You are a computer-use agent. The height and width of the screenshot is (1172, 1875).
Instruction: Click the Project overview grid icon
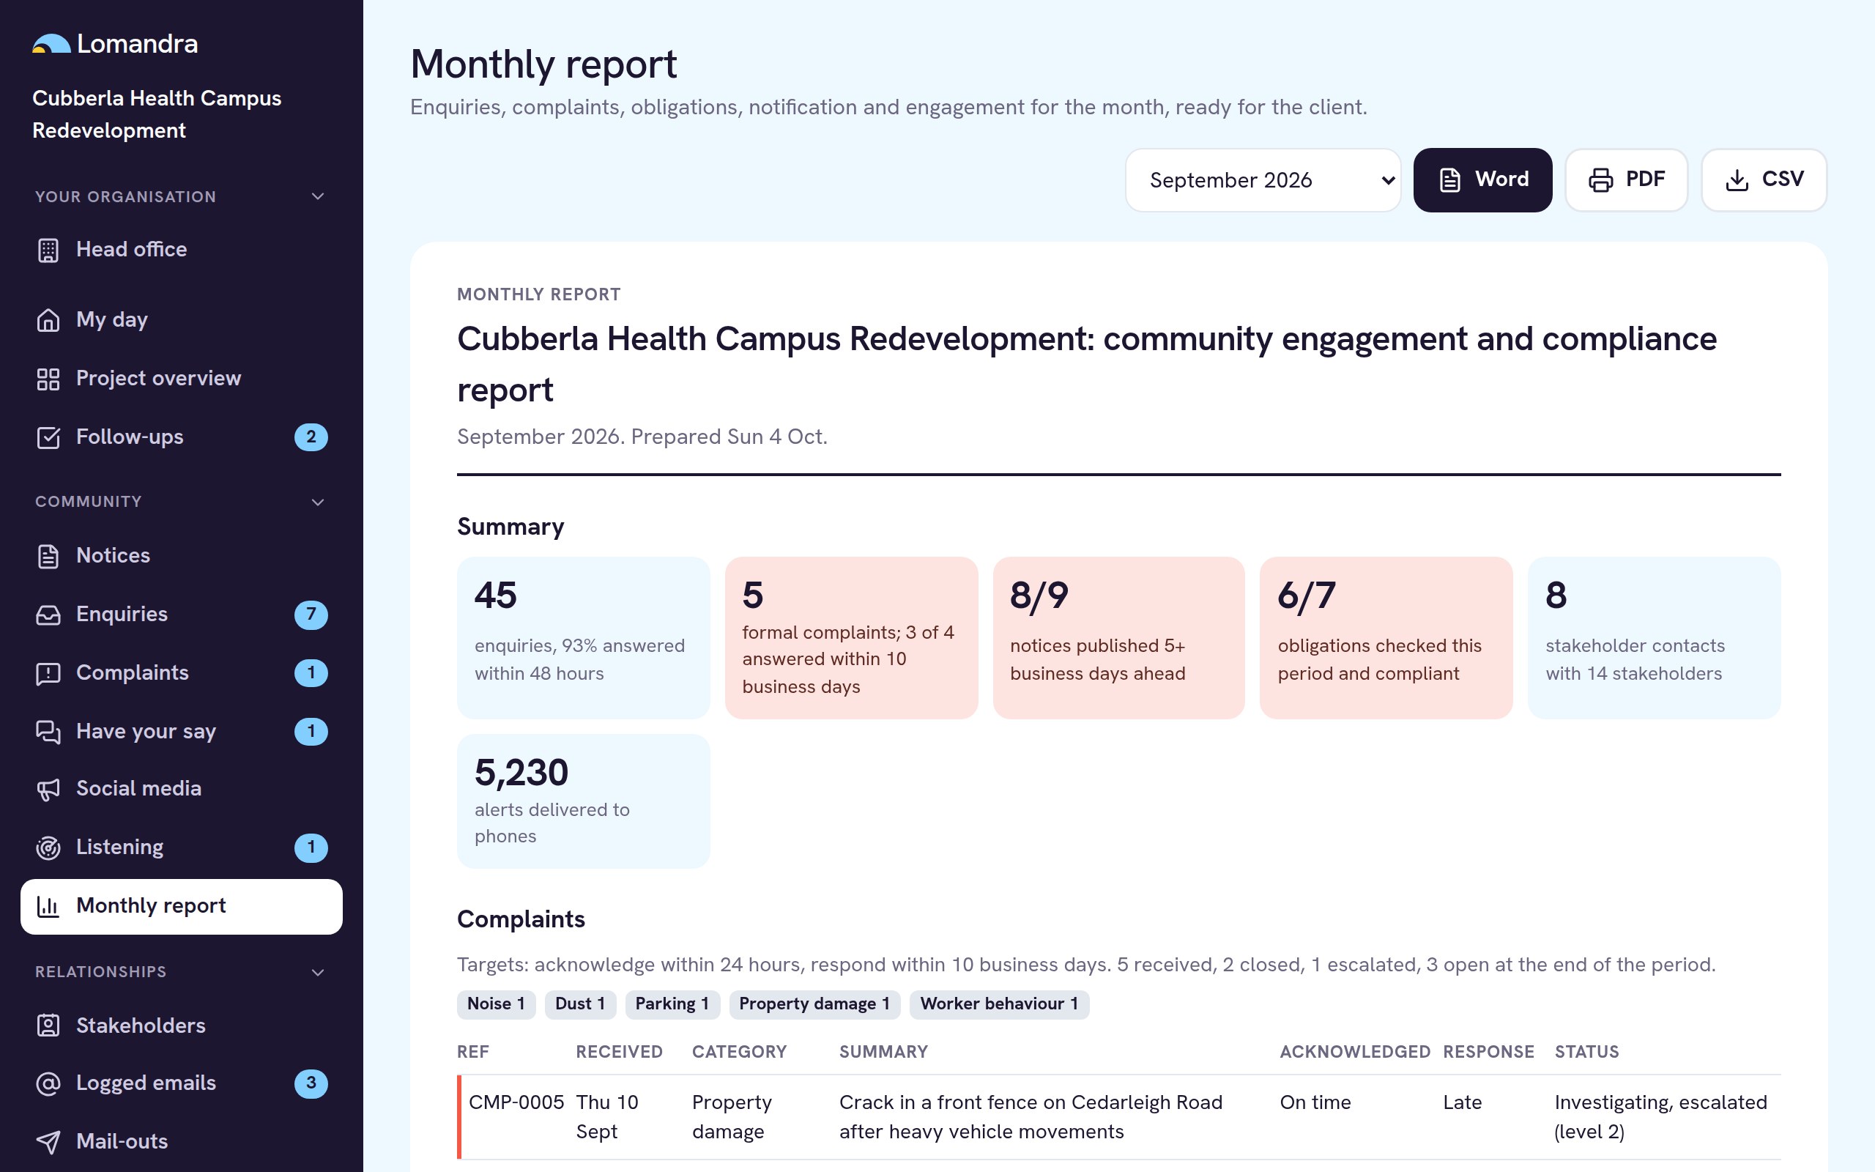tap(48, 379)
